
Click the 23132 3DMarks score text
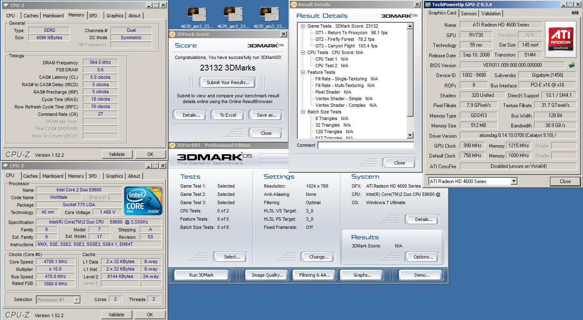(228, 68)
